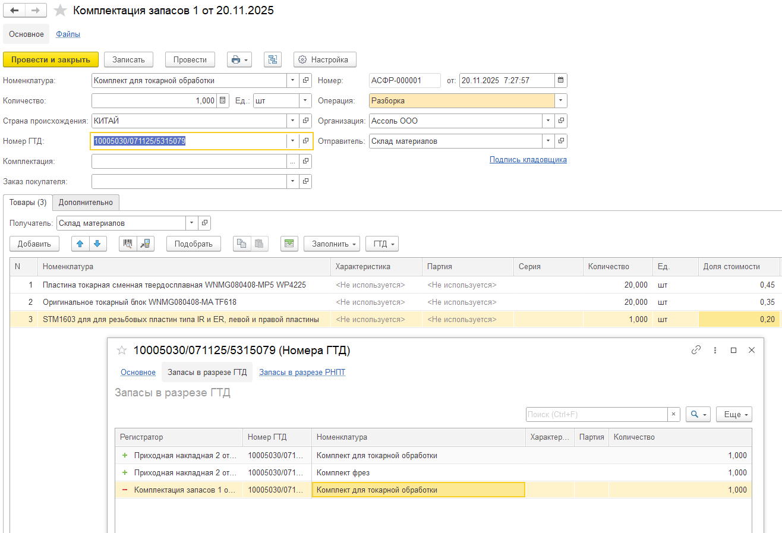
Task: Expand the Операция dropdown
Action: click(x=560, y=101)
